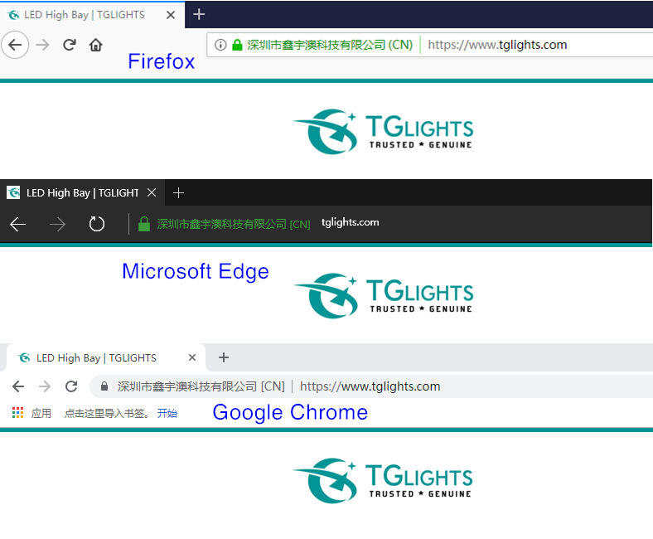Viewport: 653px width, 539px height.
Task: Click Edge address tglights.com
Action: pyautogui.click(x=350, y=222)
